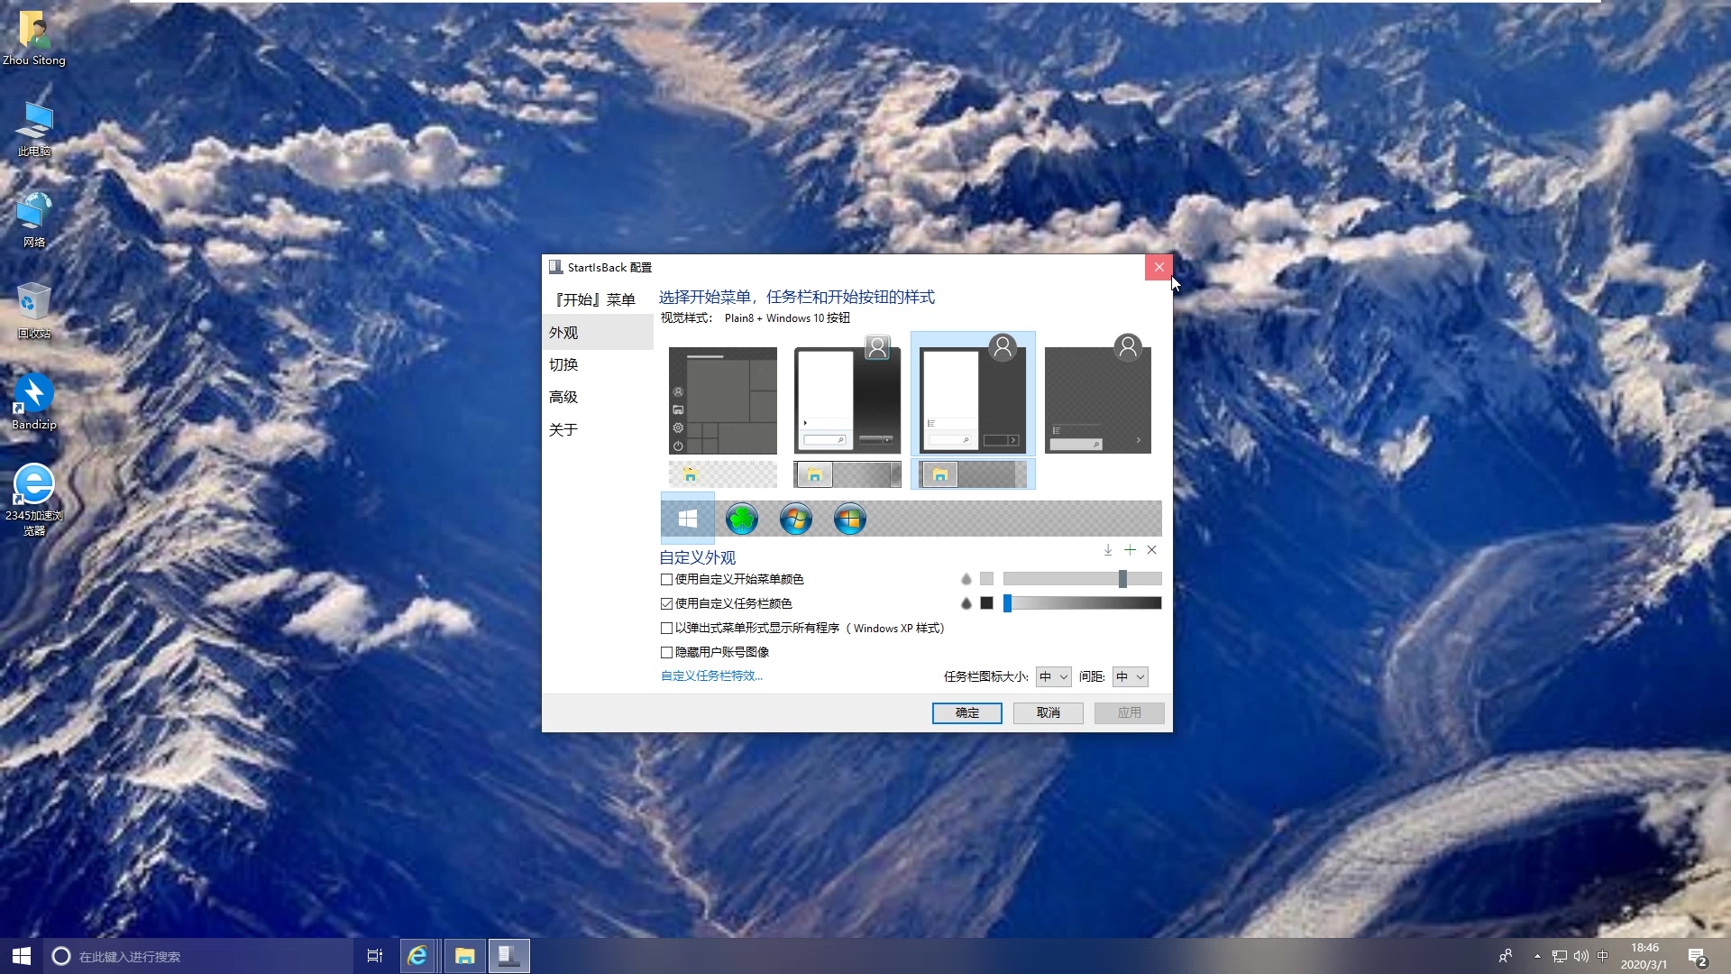Switch to 切换 section
1731x974 pixels.
(598, 364)
